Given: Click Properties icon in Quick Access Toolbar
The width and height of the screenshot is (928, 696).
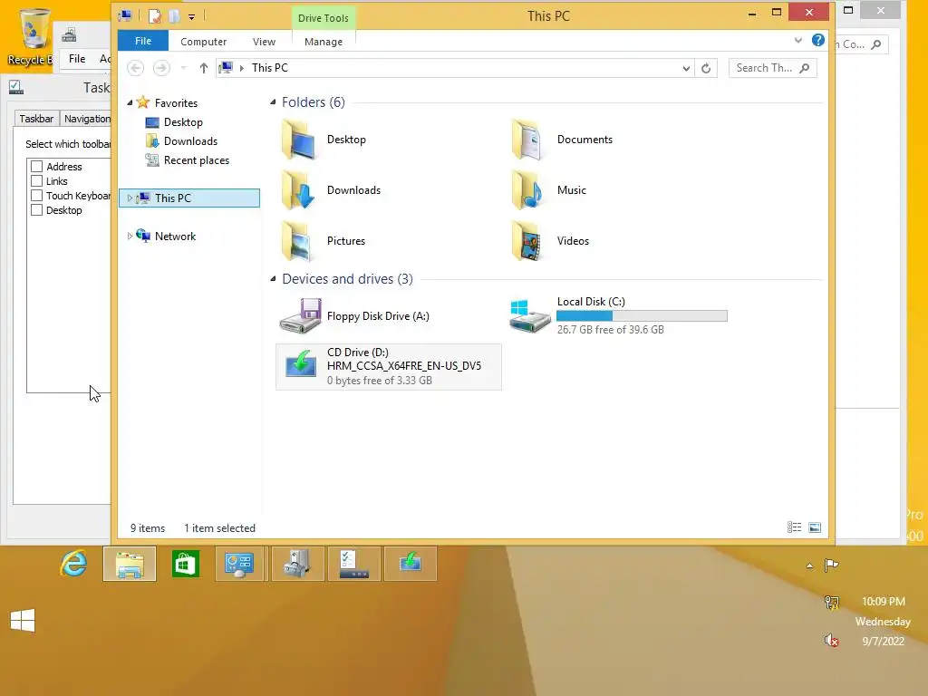Looking at the screenshot, I should 154,16.
